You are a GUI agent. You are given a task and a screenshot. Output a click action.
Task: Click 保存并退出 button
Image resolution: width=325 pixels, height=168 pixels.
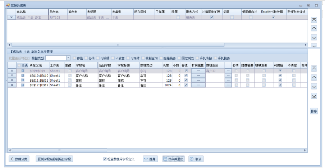click(x=173, y=159)
